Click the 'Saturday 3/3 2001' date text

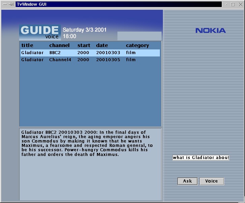tap(84, 30)
